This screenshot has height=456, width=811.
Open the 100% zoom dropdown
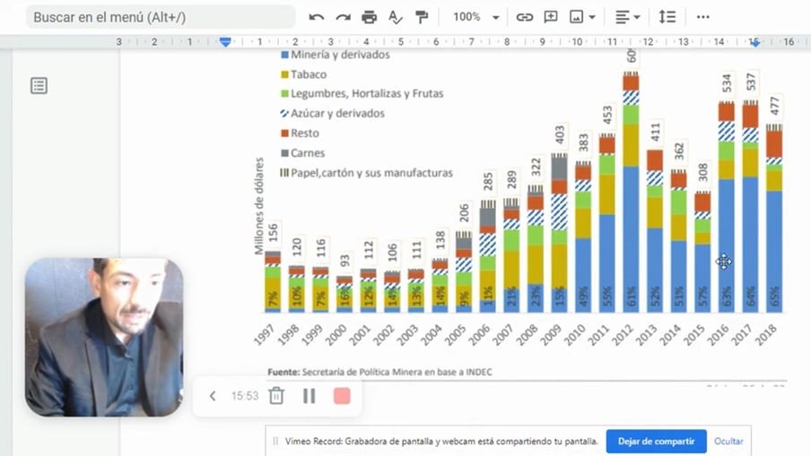point(475,17)
